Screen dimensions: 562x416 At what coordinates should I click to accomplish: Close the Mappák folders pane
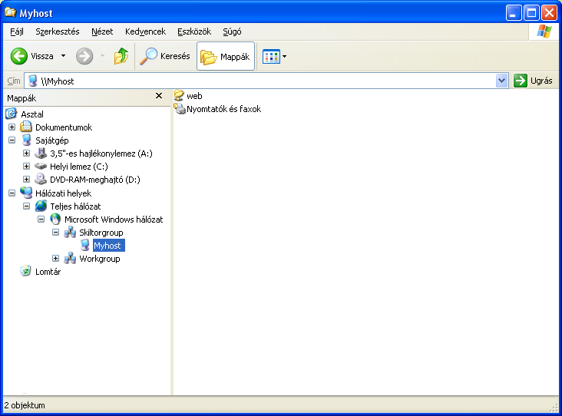click(x=159, y=96)
